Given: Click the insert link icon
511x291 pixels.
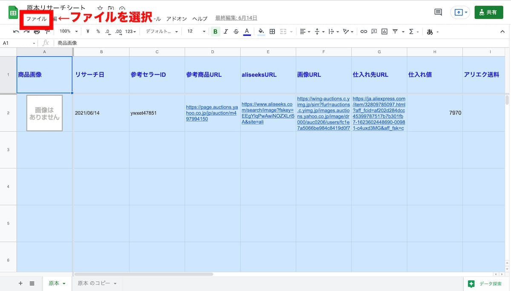Looking at the screenshot, I should [364, 32].
